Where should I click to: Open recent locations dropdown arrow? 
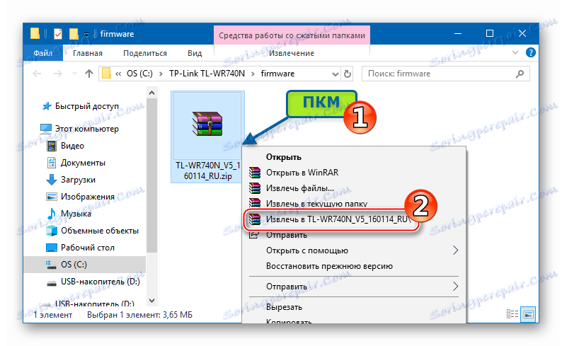(74, 74)
